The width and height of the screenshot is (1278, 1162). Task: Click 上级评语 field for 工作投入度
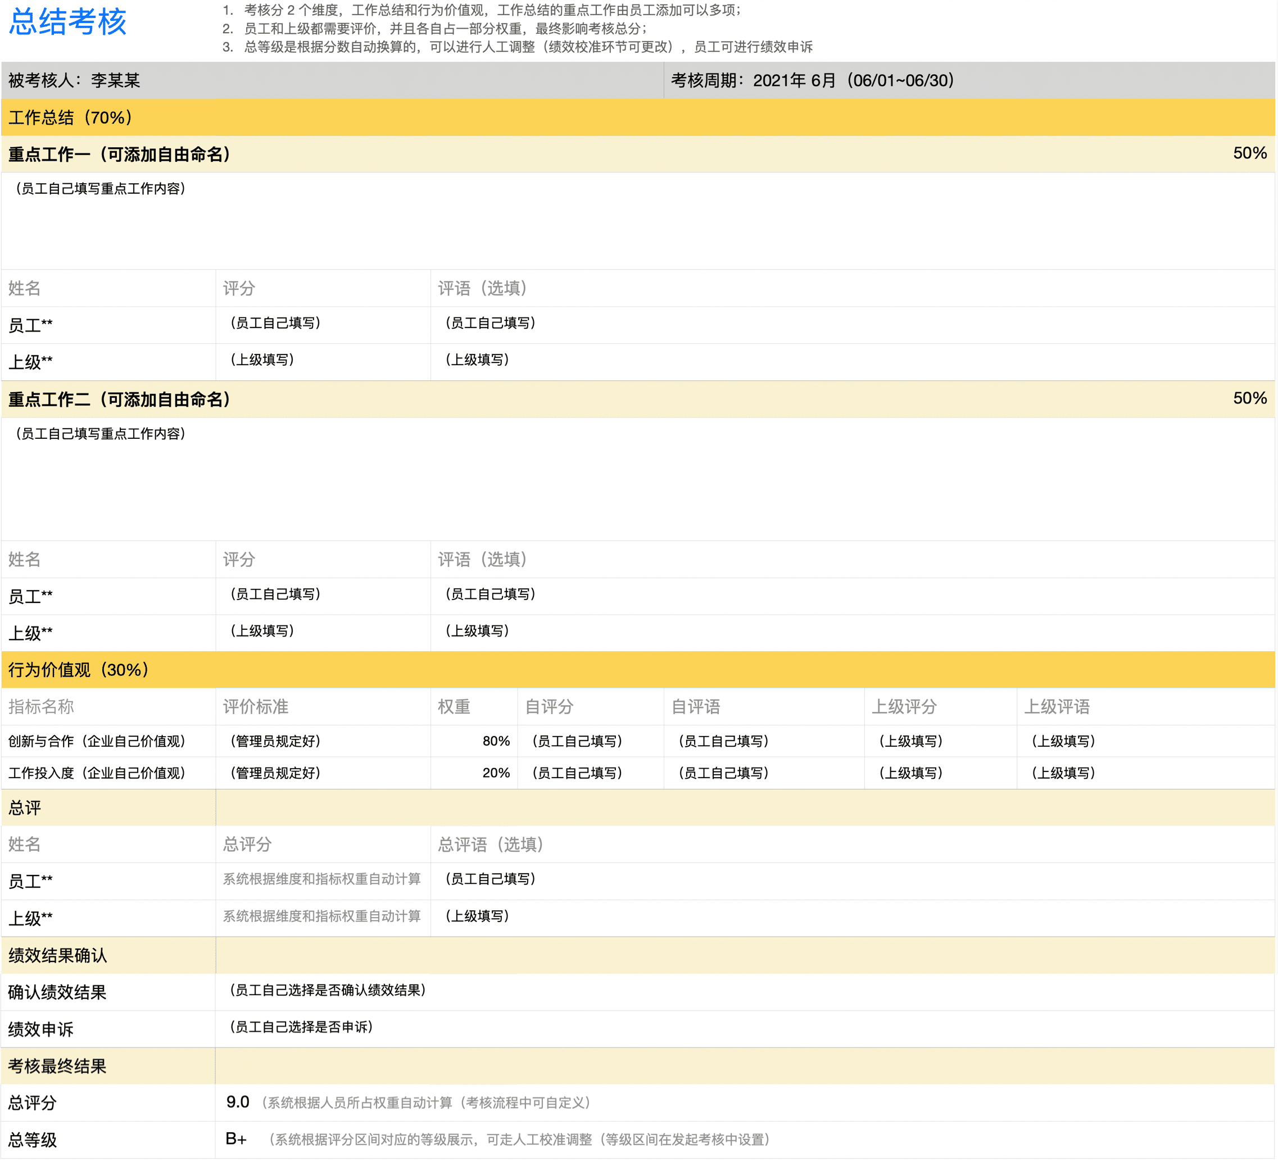coord(1146,773)
